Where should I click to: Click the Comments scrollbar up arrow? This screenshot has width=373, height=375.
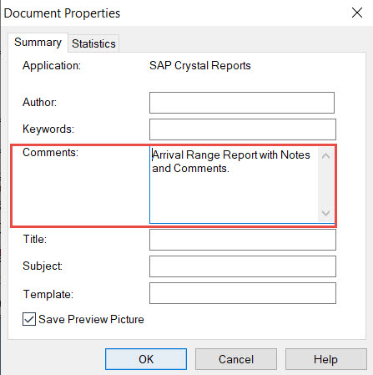click(x=325, y=155)
